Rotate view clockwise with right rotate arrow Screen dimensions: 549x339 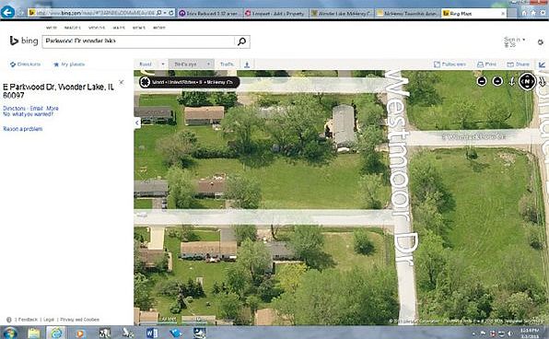pos(543,82)
